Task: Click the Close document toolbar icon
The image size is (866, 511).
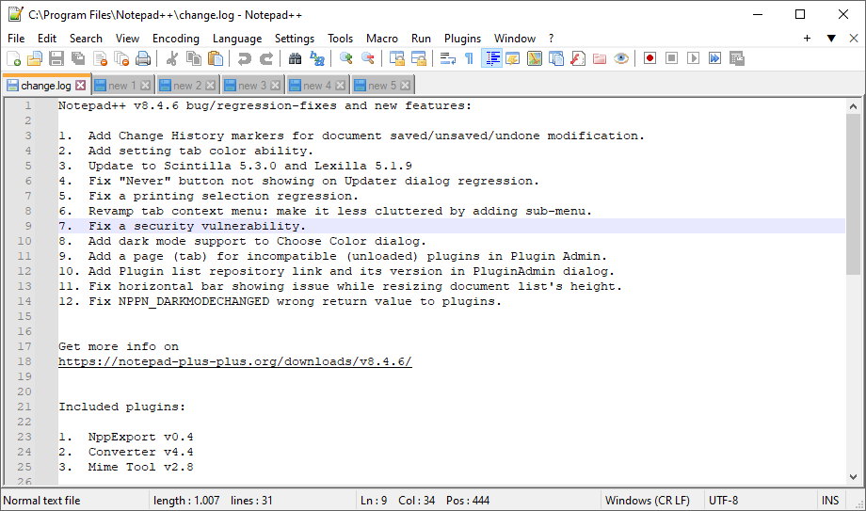Action: pyautogui.click(x=100, y=58)
